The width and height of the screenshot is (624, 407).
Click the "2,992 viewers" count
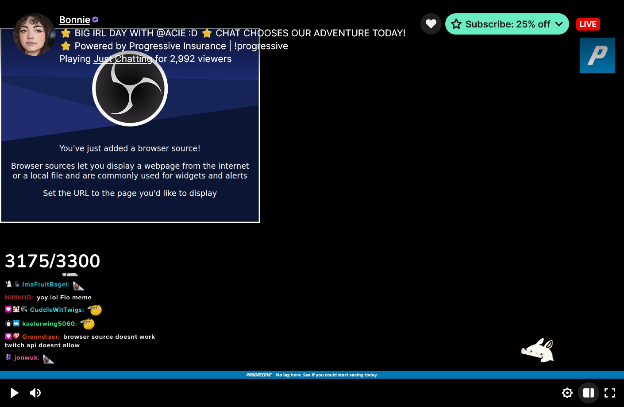201,59
